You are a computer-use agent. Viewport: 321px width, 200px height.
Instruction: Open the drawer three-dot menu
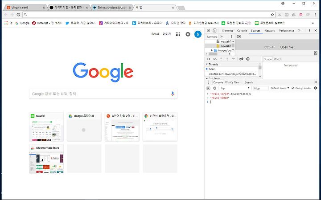(208, 82)
